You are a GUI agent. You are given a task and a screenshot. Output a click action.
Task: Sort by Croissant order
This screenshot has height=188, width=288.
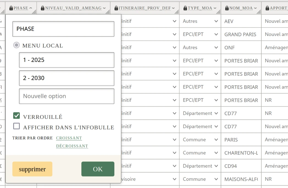pos(69,138)
